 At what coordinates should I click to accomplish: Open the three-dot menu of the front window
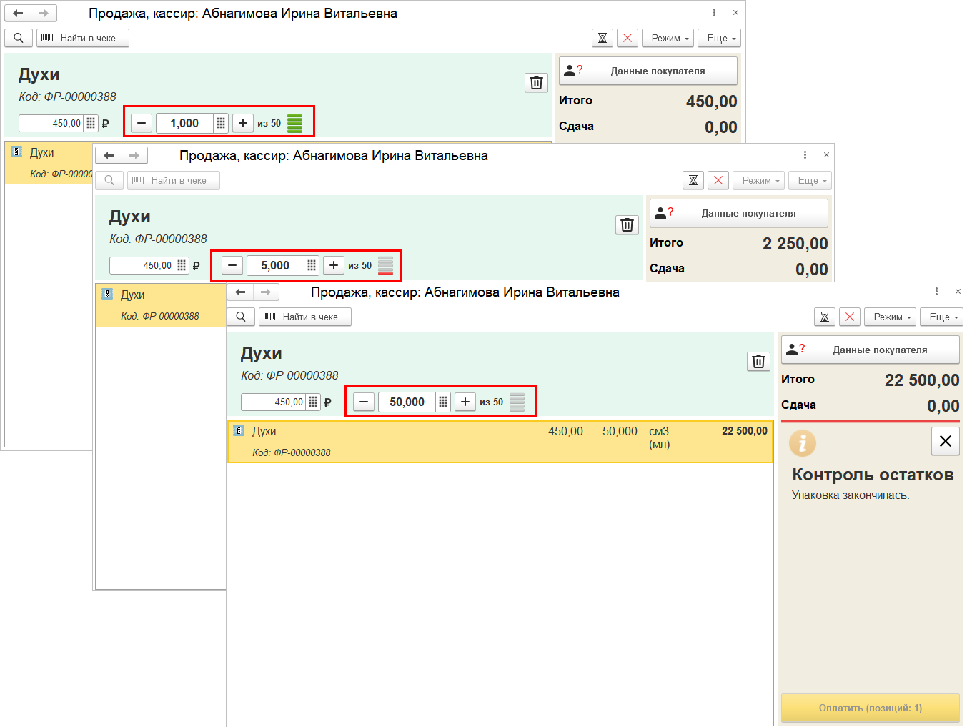click(x=936, y=291)
